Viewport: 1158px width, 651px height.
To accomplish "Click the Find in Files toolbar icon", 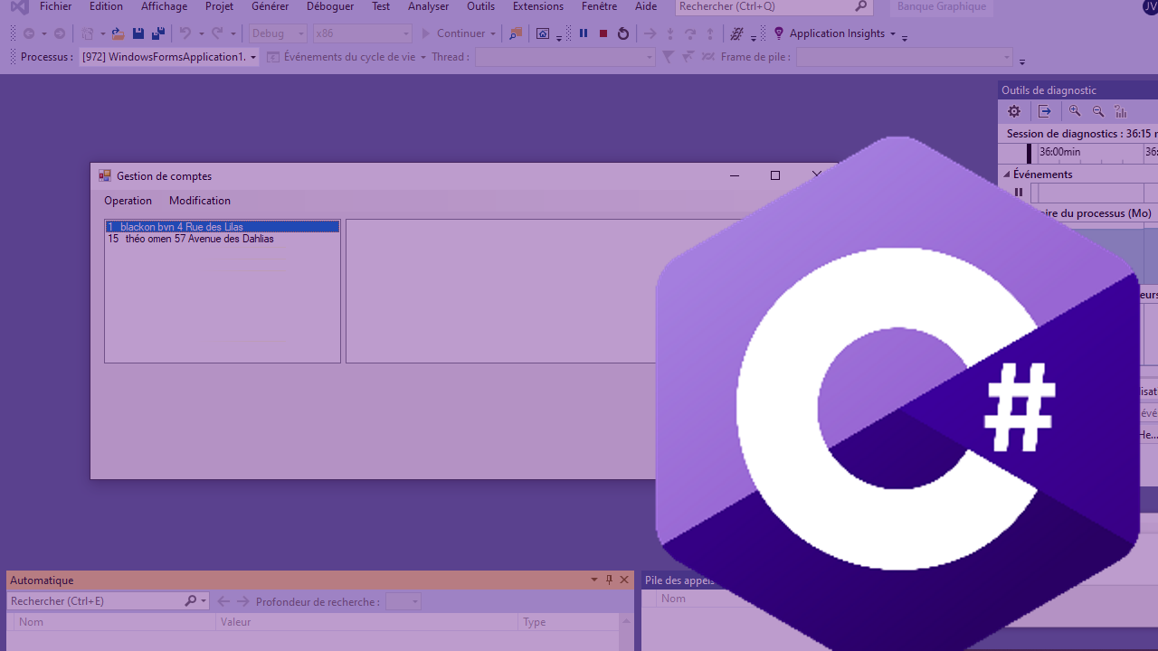I will click(x=516, y=33).
